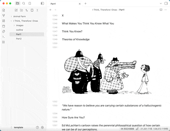
Task: Auto-reveal the current file icon
Action: (x=32, y=10)
